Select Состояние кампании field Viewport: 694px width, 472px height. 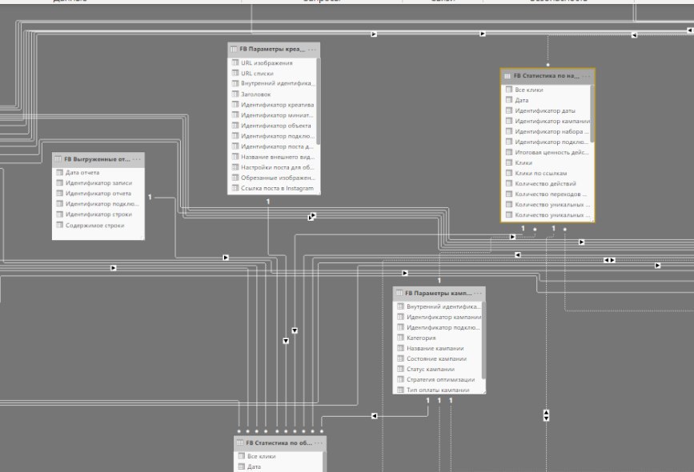pos(438,358)
